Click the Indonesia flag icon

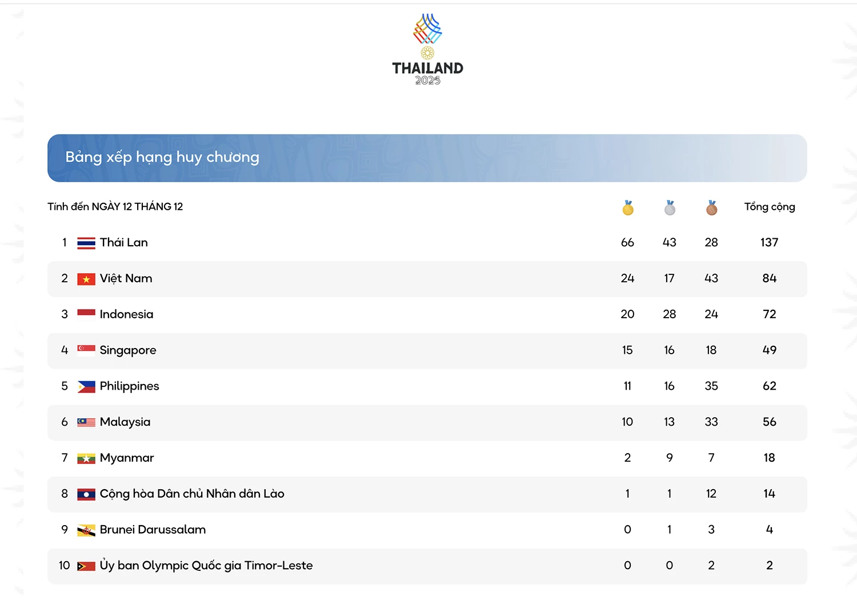(x=86, y=314)
